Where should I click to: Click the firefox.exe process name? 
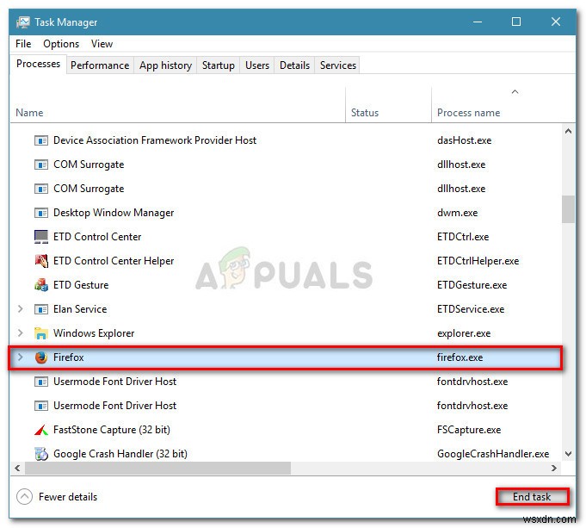(460, 357)
